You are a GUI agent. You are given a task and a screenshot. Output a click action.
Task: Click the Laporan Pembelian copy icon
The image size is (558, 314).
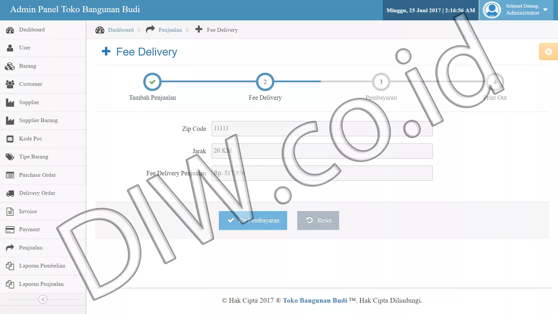10,266
